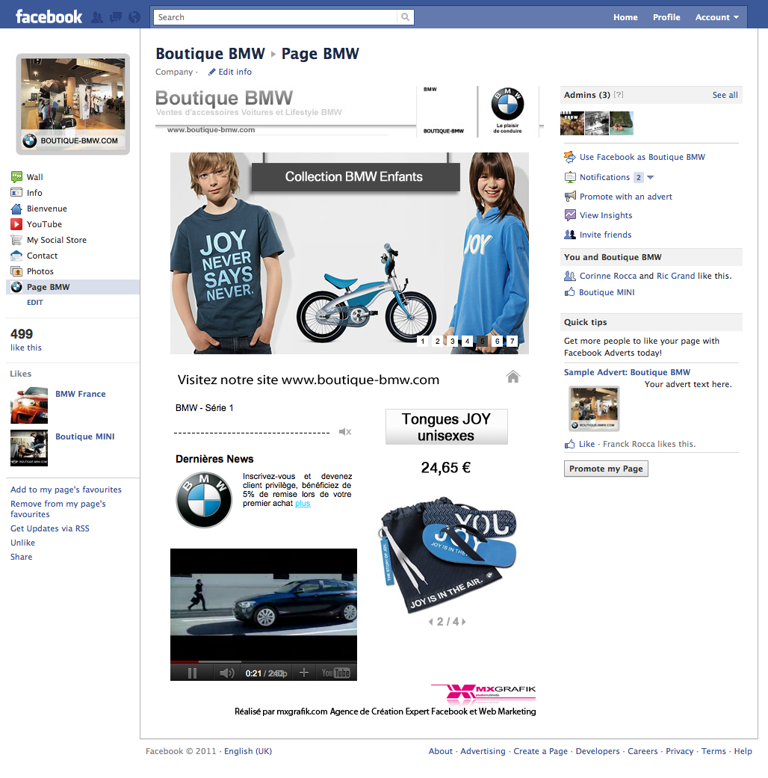Open notifications globe icon in header
The image size is (768, 778).
tap(134, 17)
